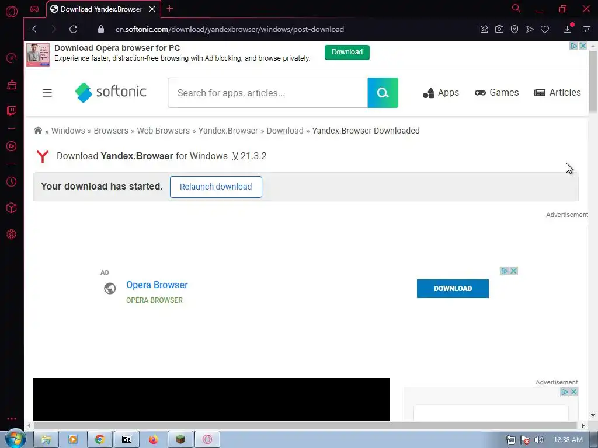Open the edit/share address bar icon

click(x=484, y=29)
